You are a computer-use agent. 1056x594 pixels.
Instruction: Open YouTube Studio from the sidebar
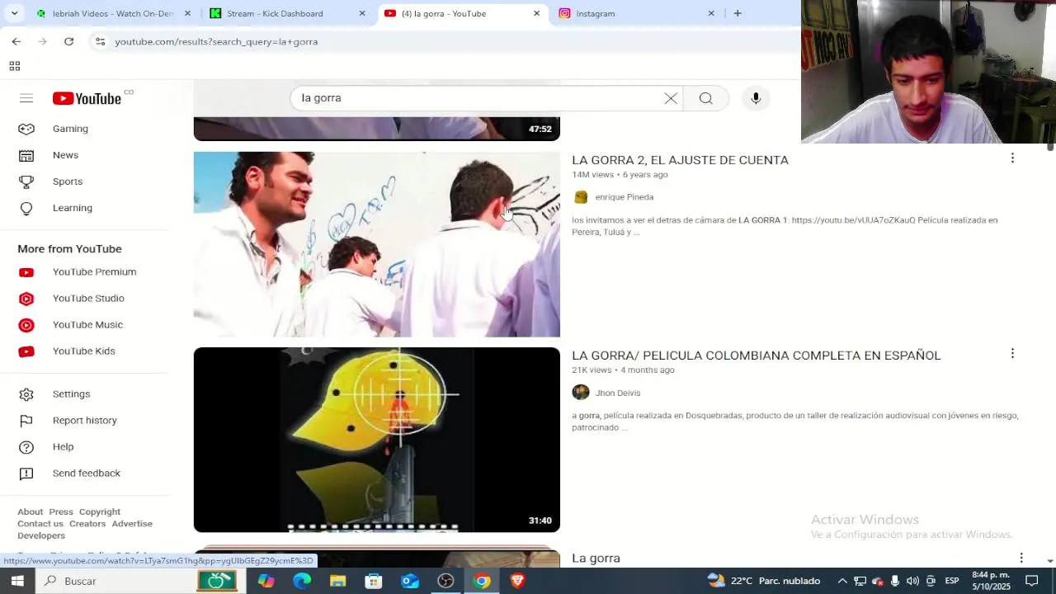coord(87,299)
